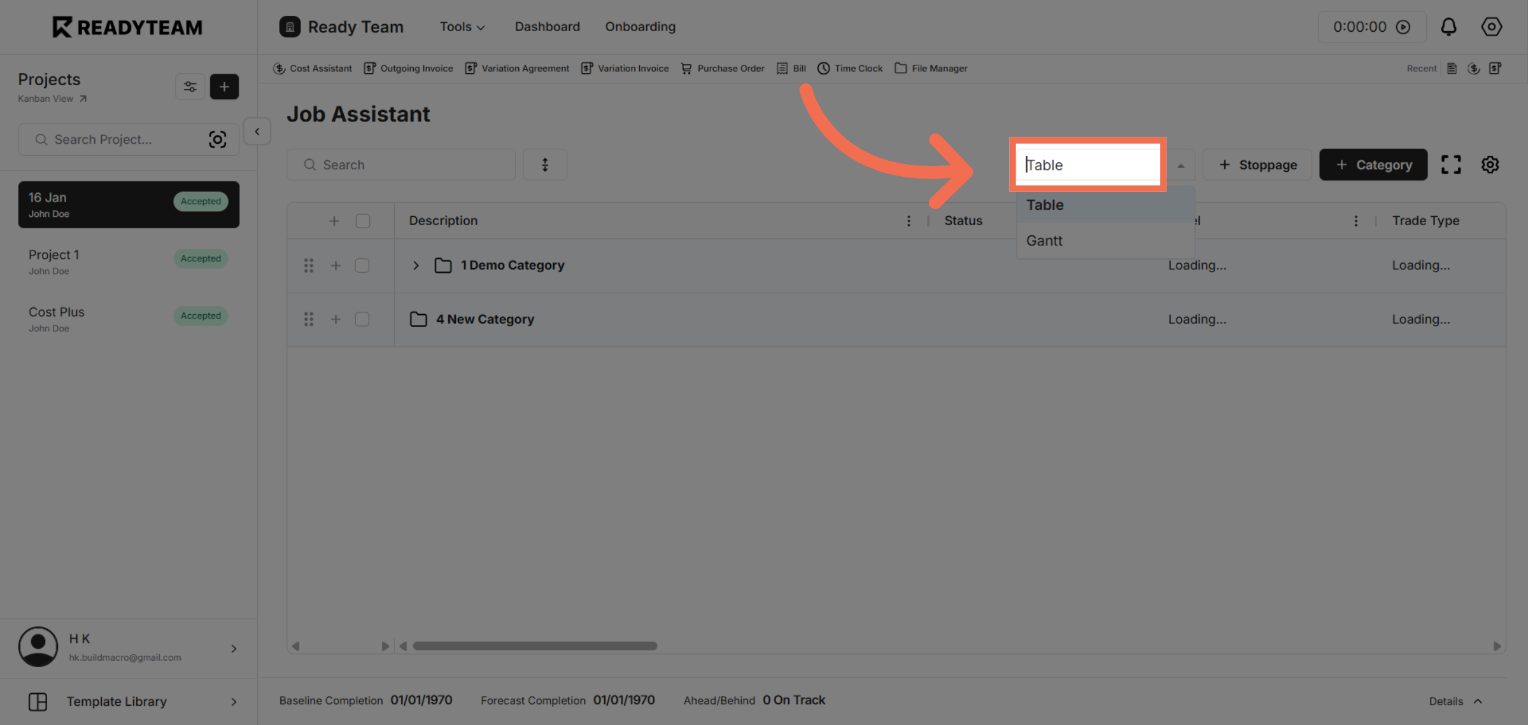
Task: Add a new Category with the Category button
Action: pos(1373,164)
